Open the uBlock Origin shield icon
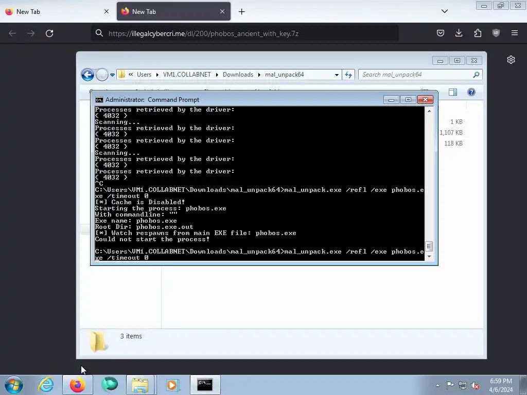 point(496,33)
